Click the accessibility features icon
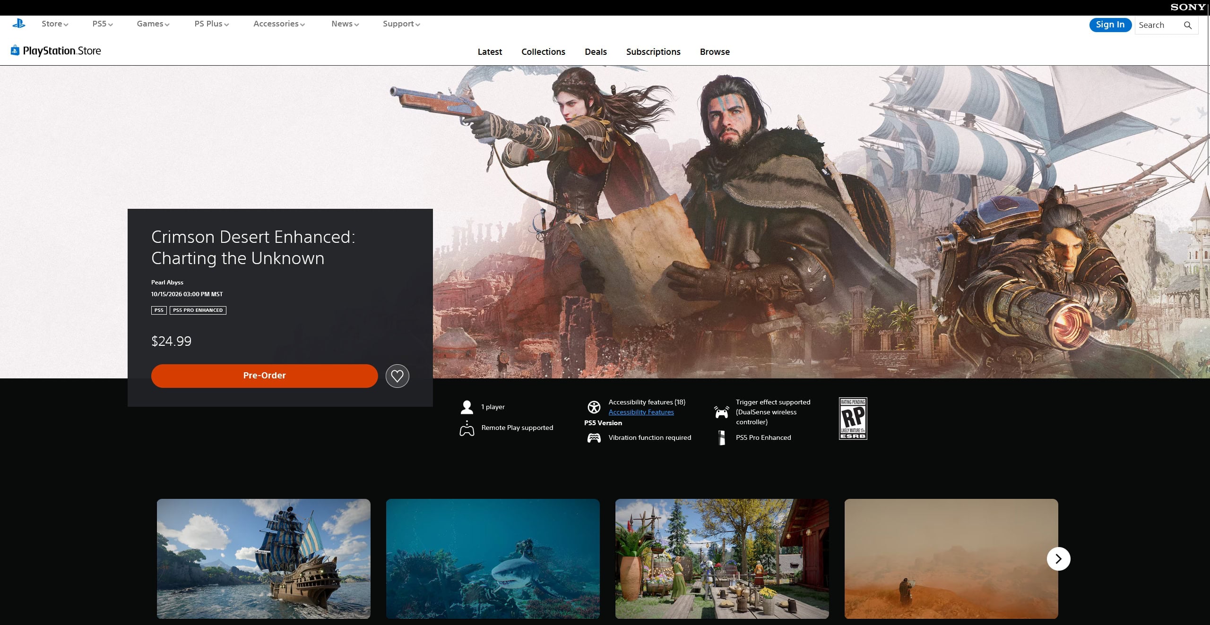 [594, 407]
